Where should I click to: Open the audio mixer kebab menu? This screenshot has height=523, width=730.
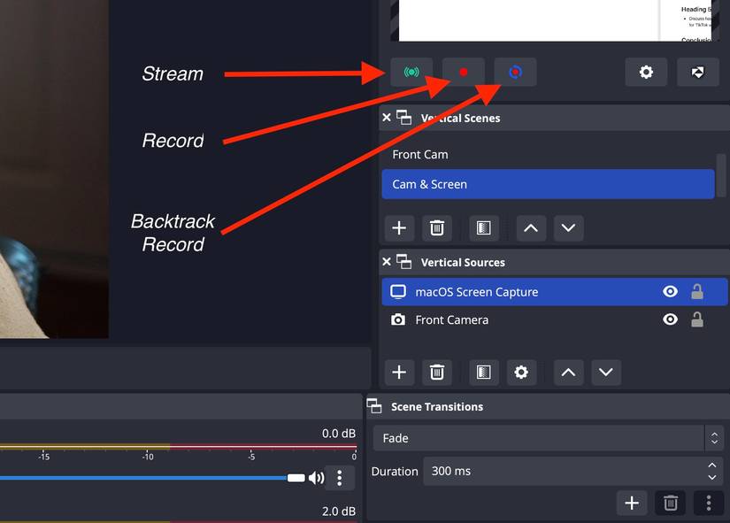point(340,477)
